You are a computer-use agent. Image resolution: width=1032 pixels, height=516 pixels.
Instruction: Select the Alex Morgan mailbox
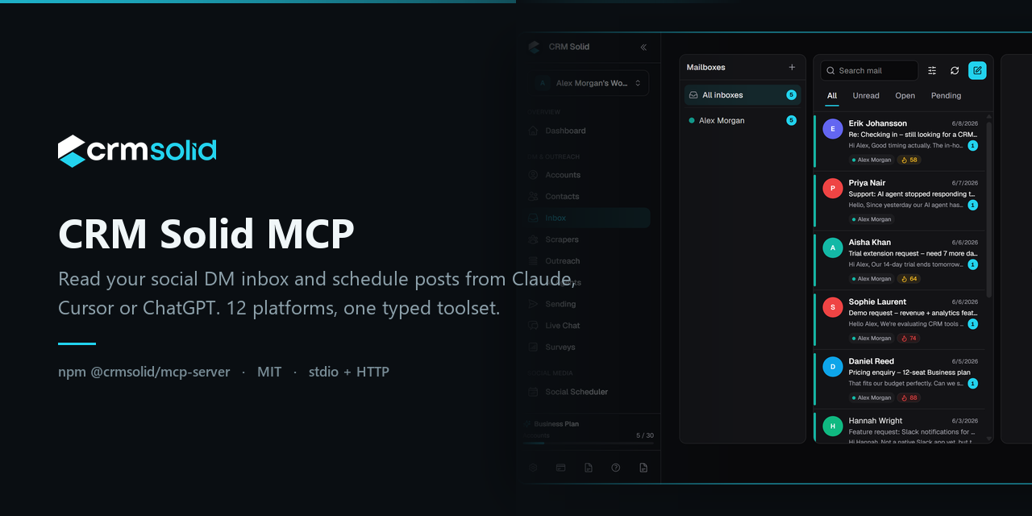point(743,121)
